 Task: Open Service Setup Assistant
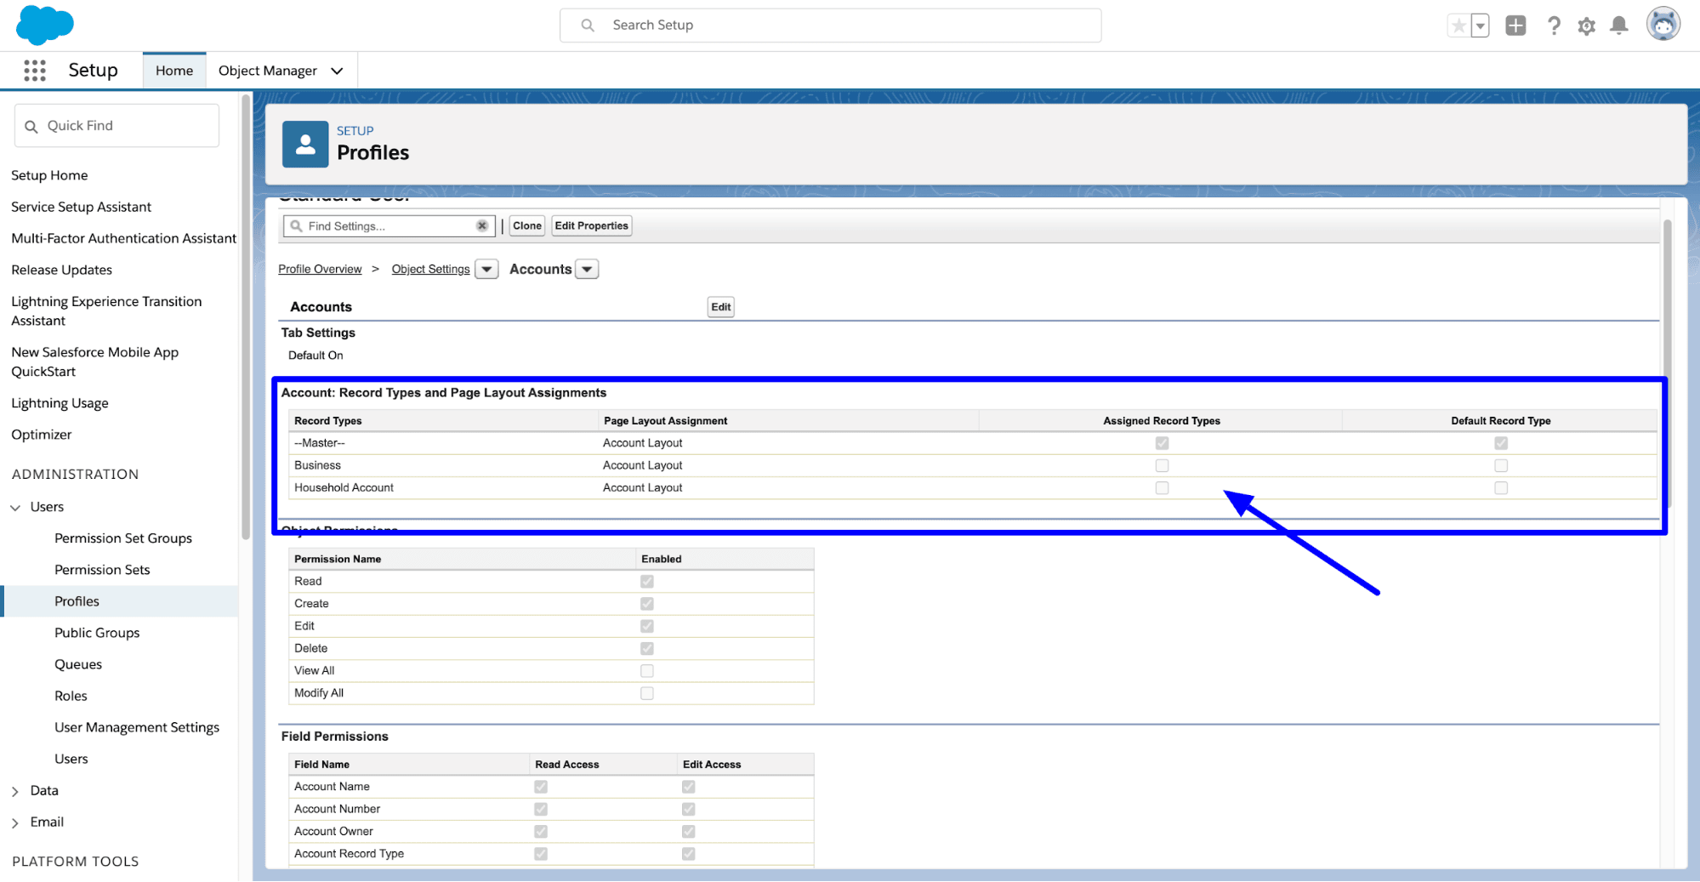[81, 207]
